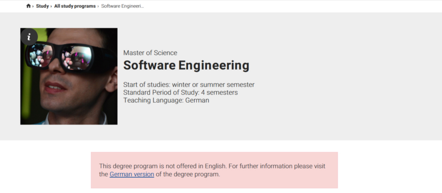
Task: Click the Start of studies text line
Action: tap(189, 85)
